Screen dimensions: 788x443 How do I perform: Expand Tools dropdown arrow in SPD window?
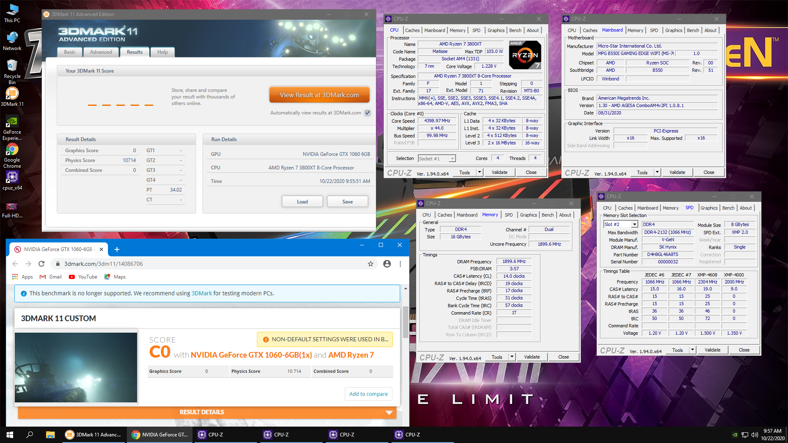coord(692,350)
